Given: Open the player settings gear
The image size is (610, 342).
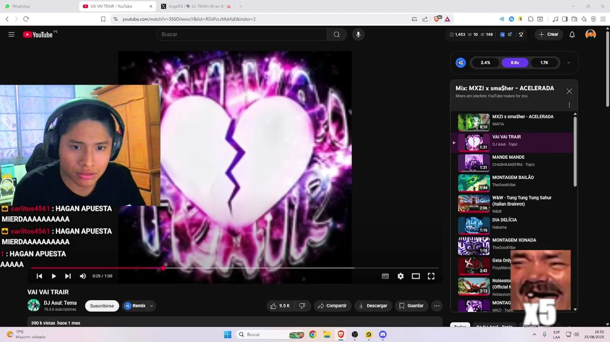Looking at the screenshot, I should [x=400, y=276].
